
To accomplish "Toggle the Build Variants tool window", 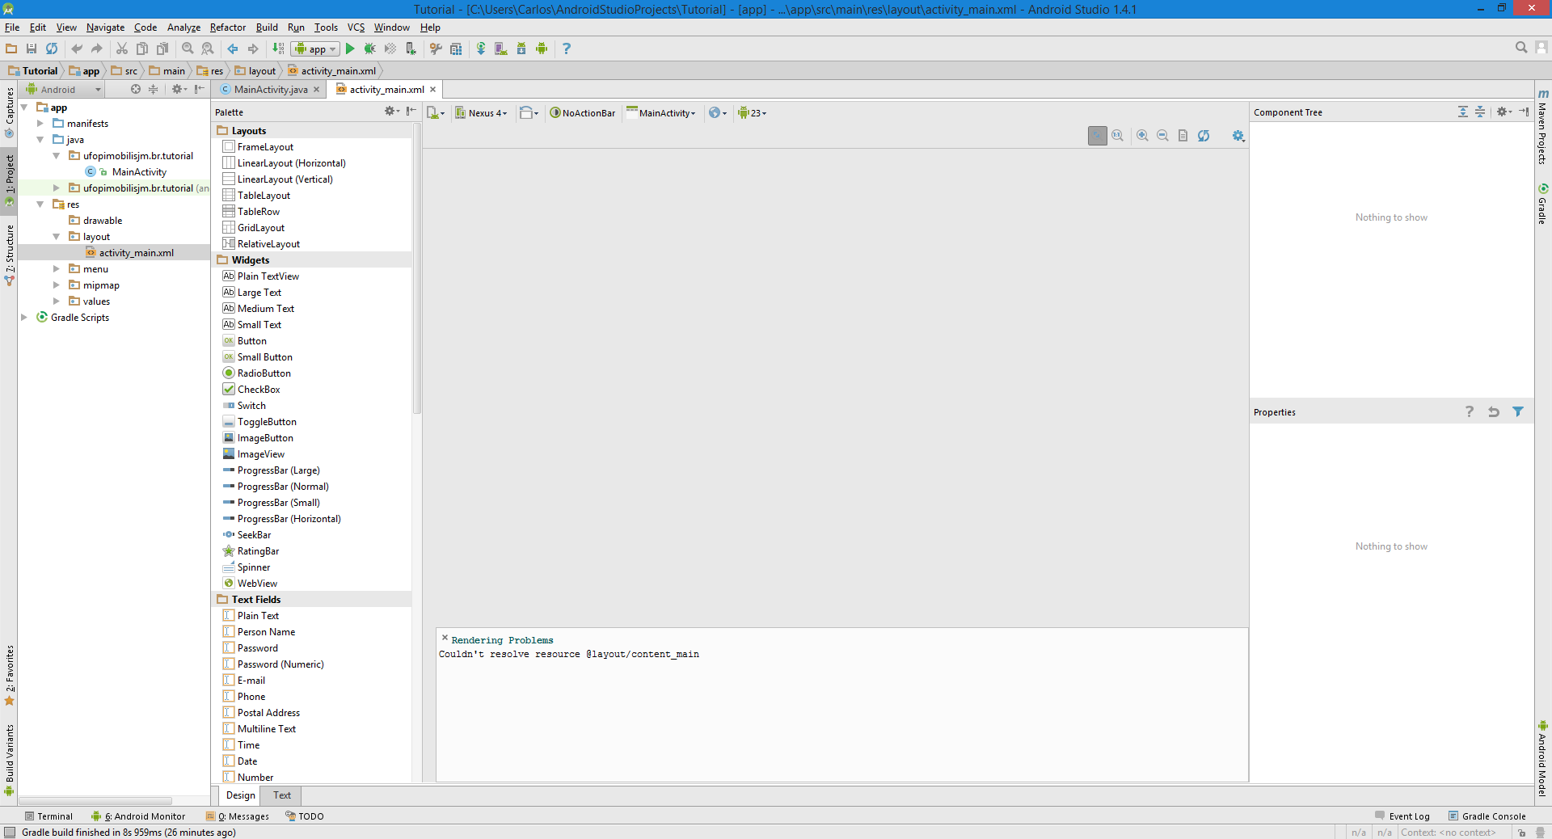I will (9, 760).
